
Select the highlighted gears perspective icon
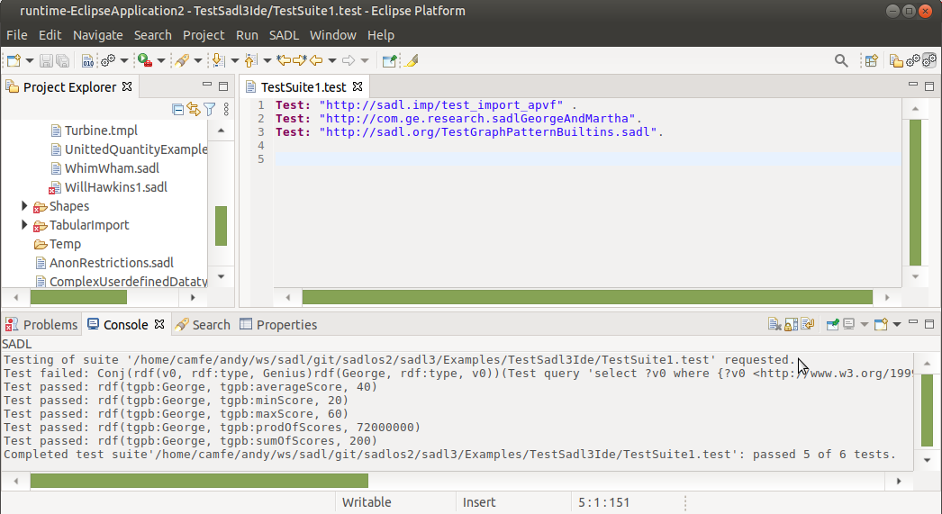pyautogui.click(x=929, y=60)
